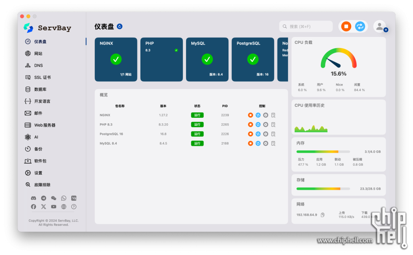413x255 pixels.
Task: Click the 运行 status badge for NGINX
Action: tap(197, 115)
